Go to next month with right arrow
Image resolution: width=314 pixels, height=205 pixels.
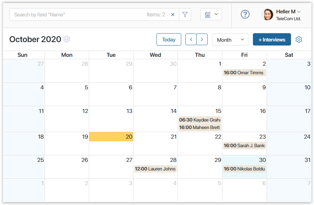[x=202, y=39]
